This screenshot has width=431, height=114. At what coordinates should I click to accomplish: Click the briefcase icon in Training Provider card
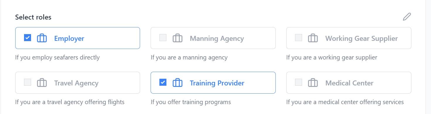(x=178, y=83)
